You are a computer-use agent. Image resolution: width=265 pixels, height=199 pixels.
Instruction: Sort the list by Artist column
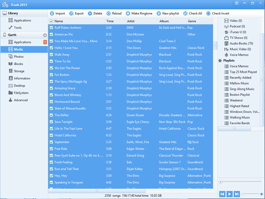tap(131, 21)
